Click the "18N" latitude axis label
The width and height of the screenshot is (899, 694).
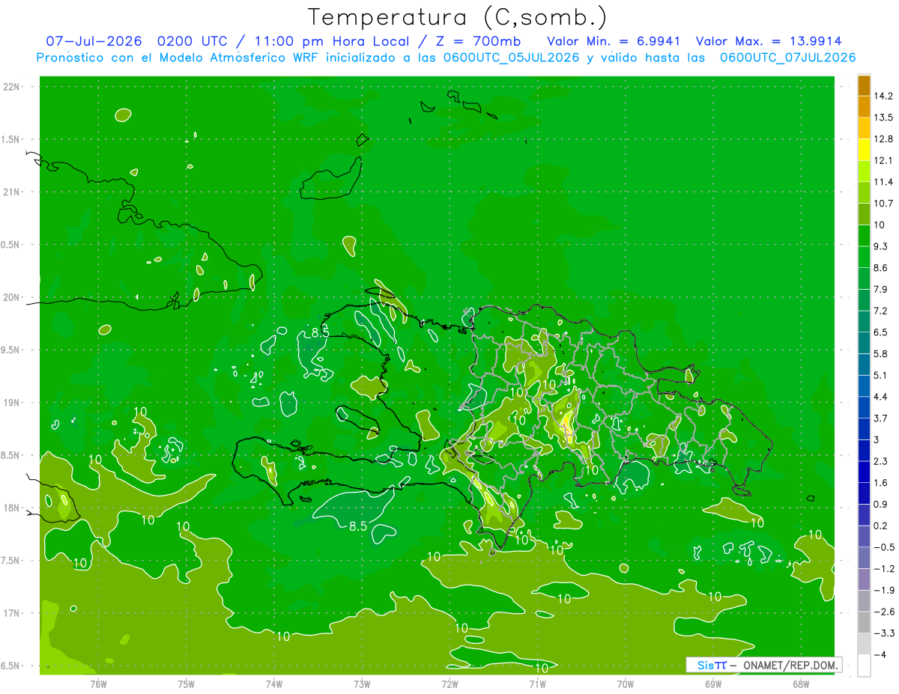pyautogui.click(x=11, y=508)
